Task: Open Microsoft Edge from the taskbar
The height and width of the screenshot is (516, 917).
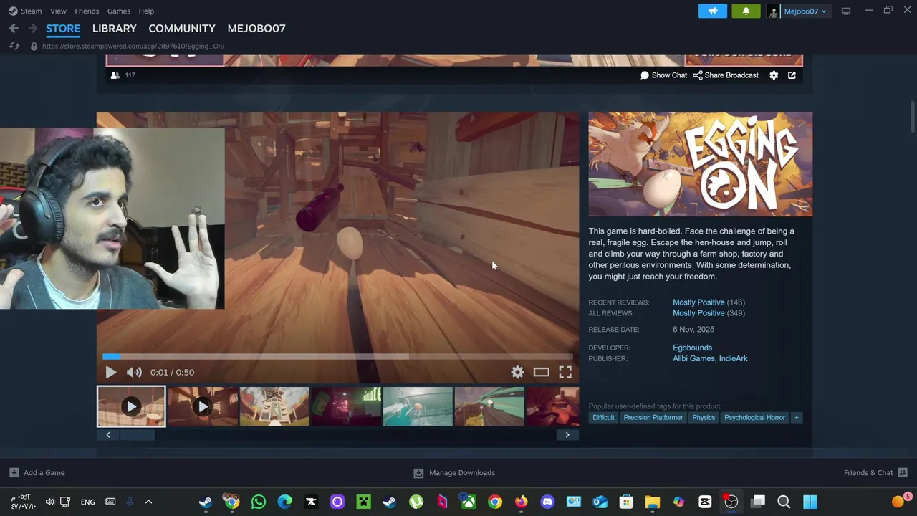Action: click(285, 502)
